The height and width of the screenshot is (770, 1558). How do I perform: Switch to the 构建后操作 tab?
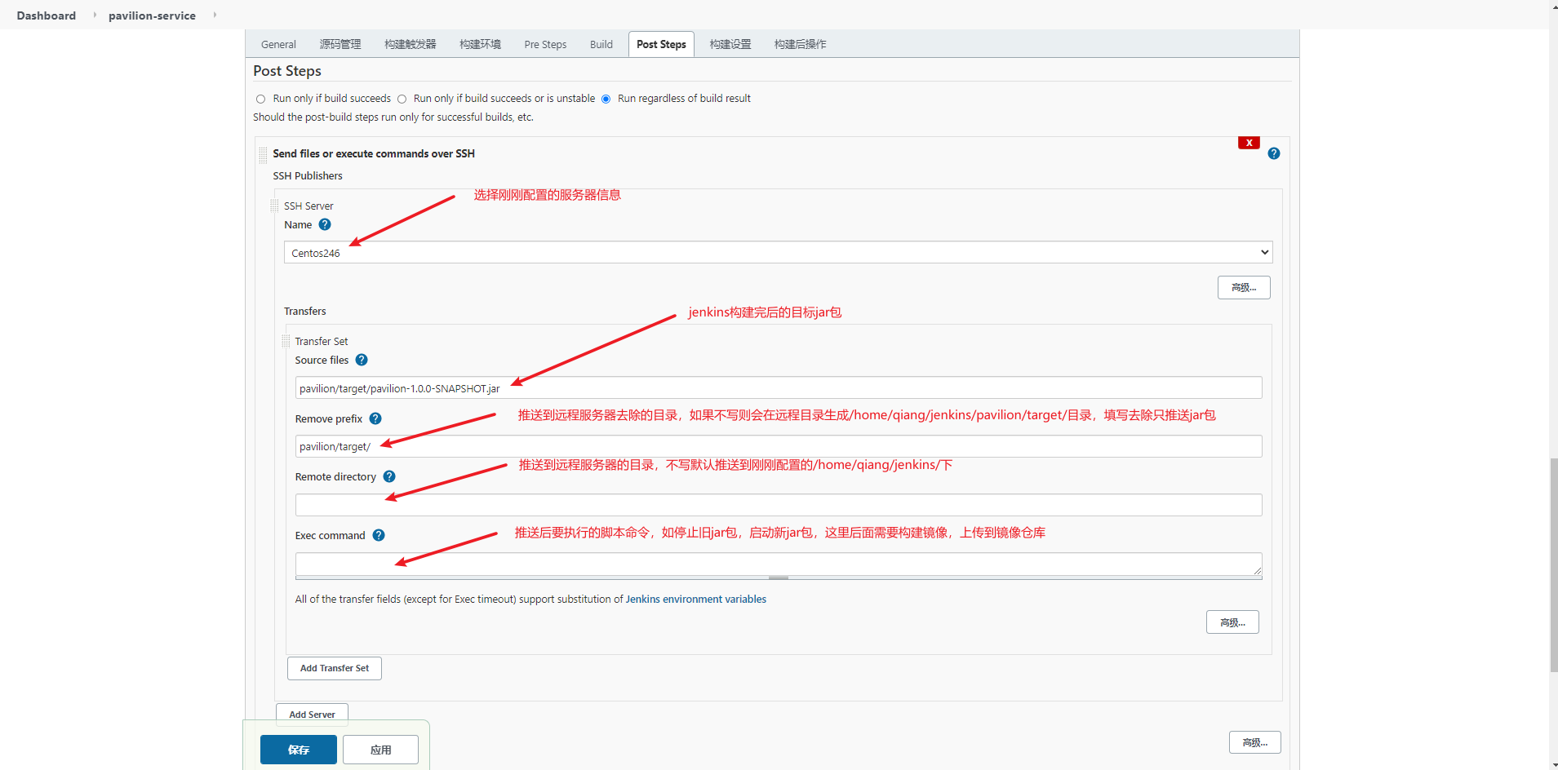[801, 44]
